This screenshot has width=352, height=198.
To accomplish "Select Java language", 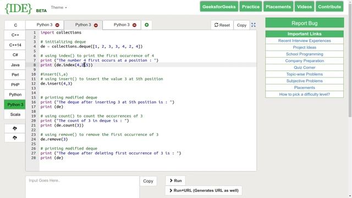I will (x=15, y=65).
